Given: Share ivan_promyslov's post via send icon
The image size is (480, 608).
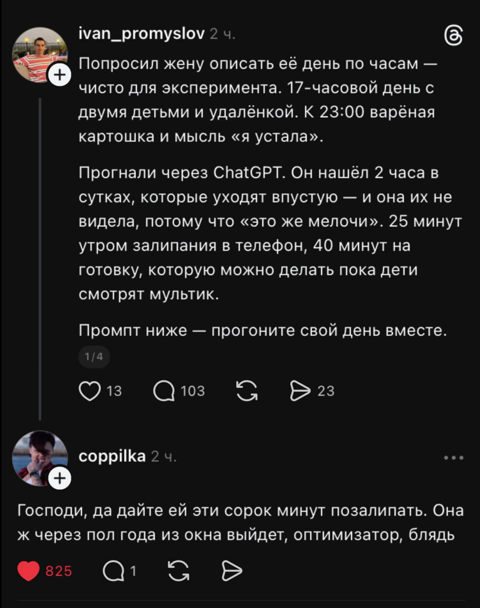Looking at the screenshot, I should pyautogui.click(x=299, y=391).
